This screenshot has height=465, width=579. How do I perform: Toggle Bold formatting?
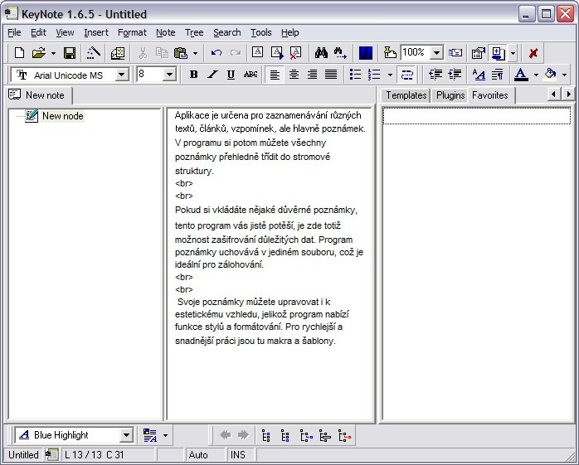click(x=193, y=75)
